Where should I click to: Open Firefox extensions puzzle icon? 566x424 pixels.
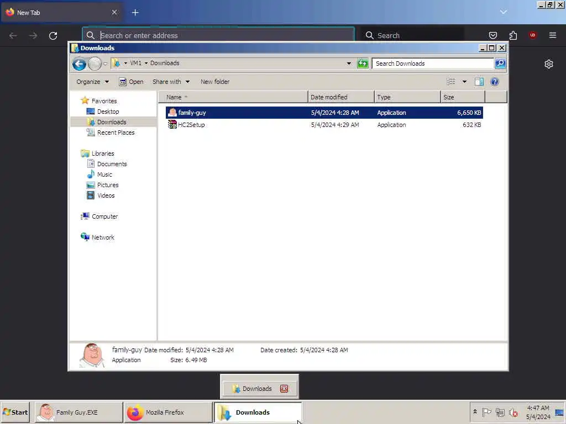(513, 35)
